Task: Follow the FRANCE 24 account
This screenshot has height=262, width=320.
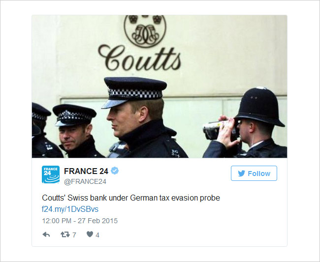Action: pyautogui.click(x=254, y=174)
